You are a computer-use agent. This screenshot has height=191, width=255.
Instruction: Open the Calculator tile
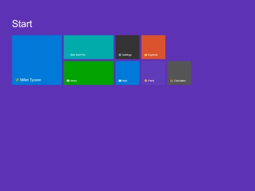click(179, 73)
